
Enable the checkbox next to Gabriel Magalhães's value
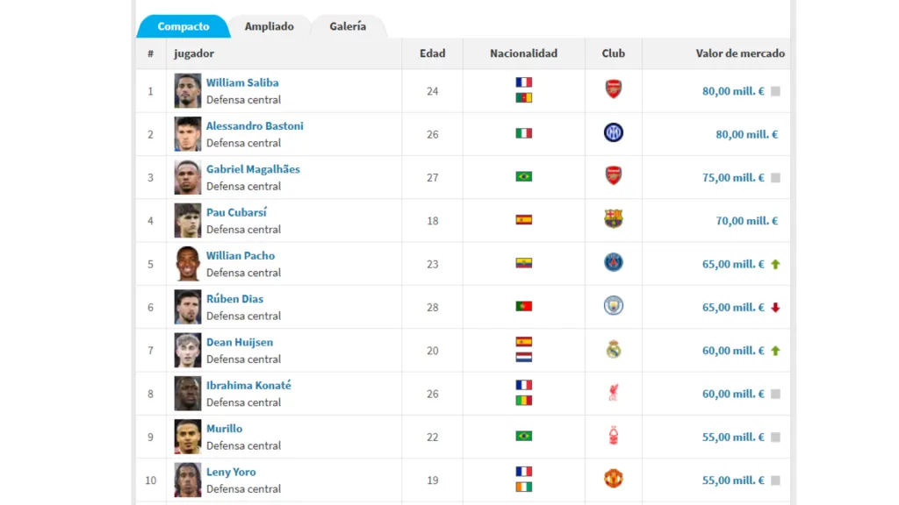773,177
